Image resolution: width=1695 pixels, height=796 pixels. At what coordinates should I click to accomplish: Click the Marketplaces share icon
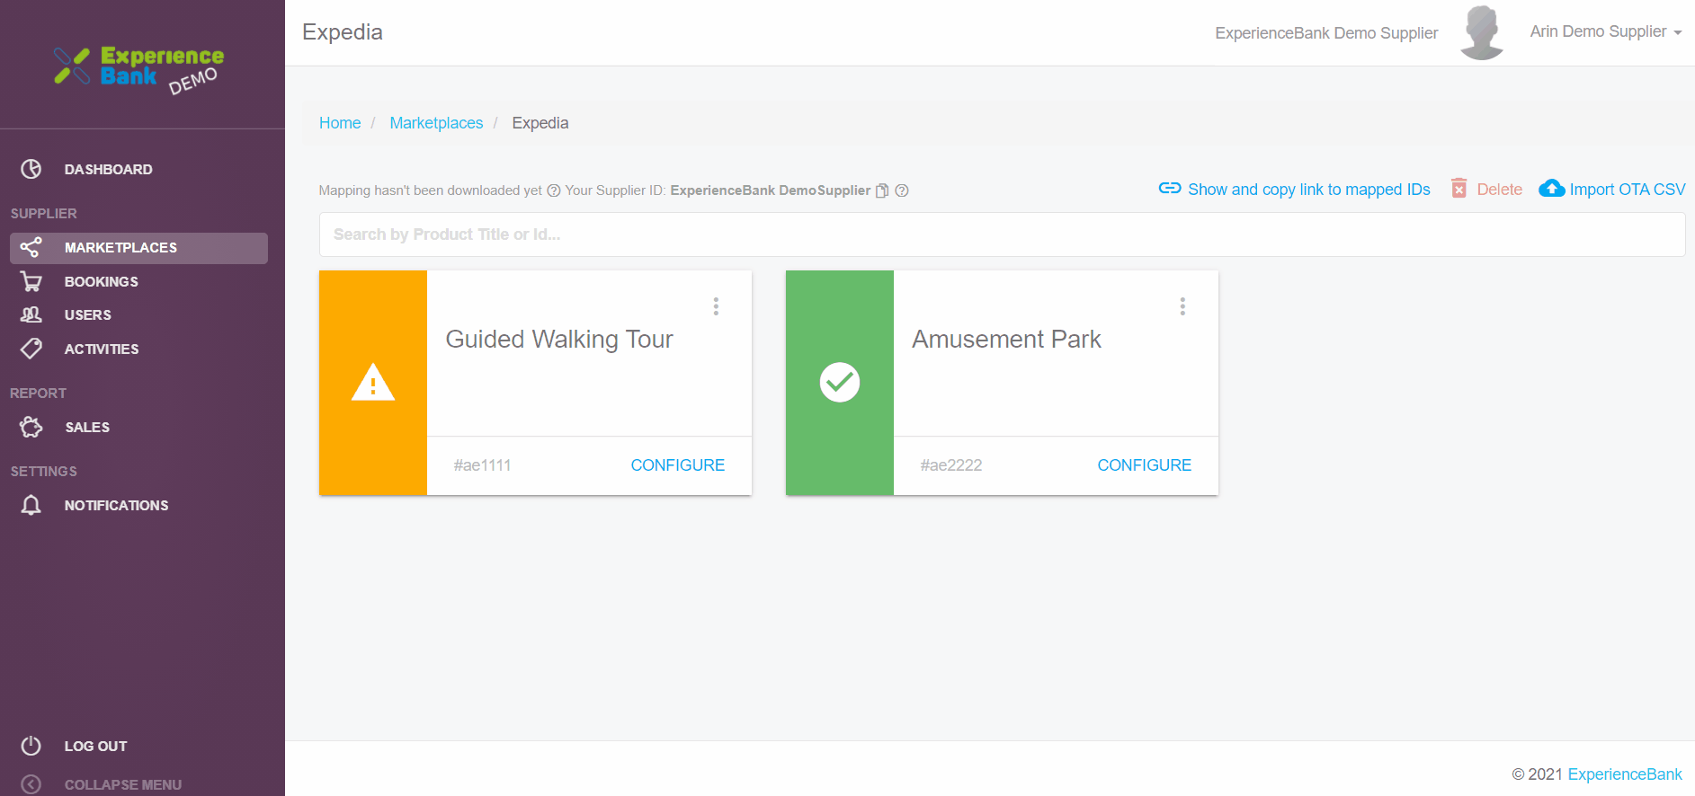pos(31,247)
